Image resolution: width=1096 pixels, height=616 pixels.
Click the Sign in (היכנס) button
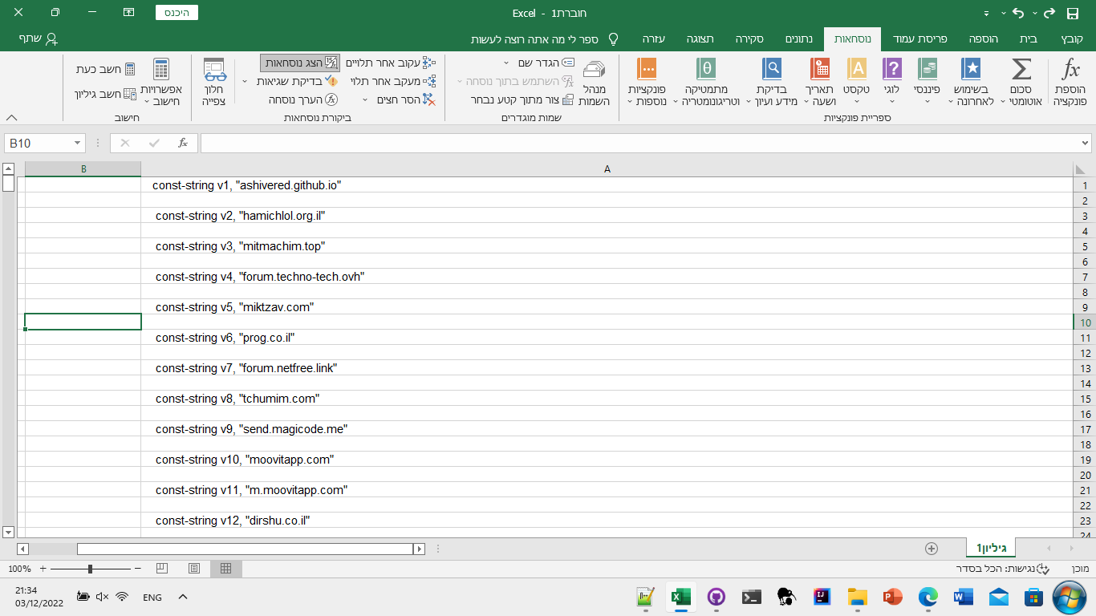176,13
